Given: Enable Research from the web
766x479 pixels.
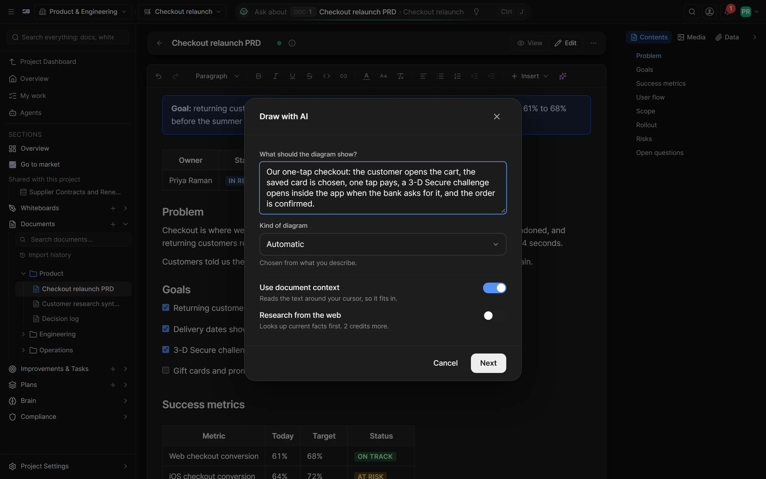Looking at the screenshot, I should (x=494, y=316).
